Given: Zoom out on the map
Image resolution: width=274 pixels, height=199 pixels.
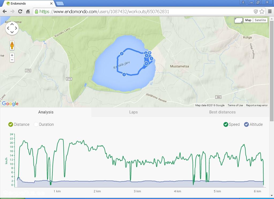Looking at the screenshot, I should point(12,60).
